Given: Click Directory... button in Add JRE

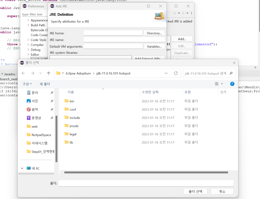Looking at the screenshot, I should coord(154,33).
